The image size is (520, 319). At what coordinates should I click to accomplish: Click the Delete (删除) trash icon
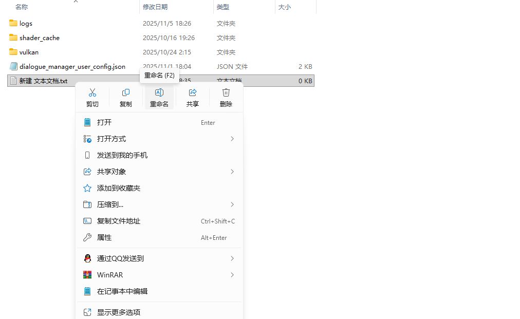(x=226, y=92)
